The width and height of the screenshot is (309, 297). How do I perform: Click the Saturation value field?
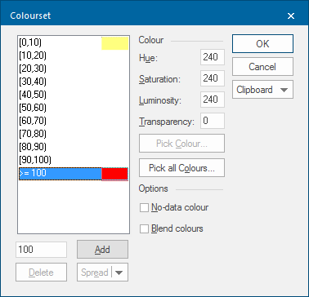click(x=213, y=78)
